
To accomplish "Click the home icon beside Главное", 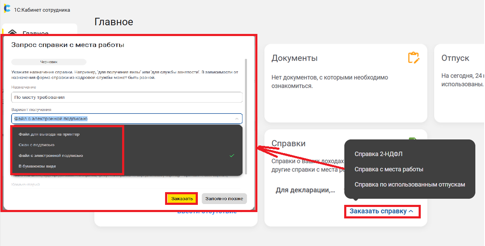I will [x=12, y=33].
